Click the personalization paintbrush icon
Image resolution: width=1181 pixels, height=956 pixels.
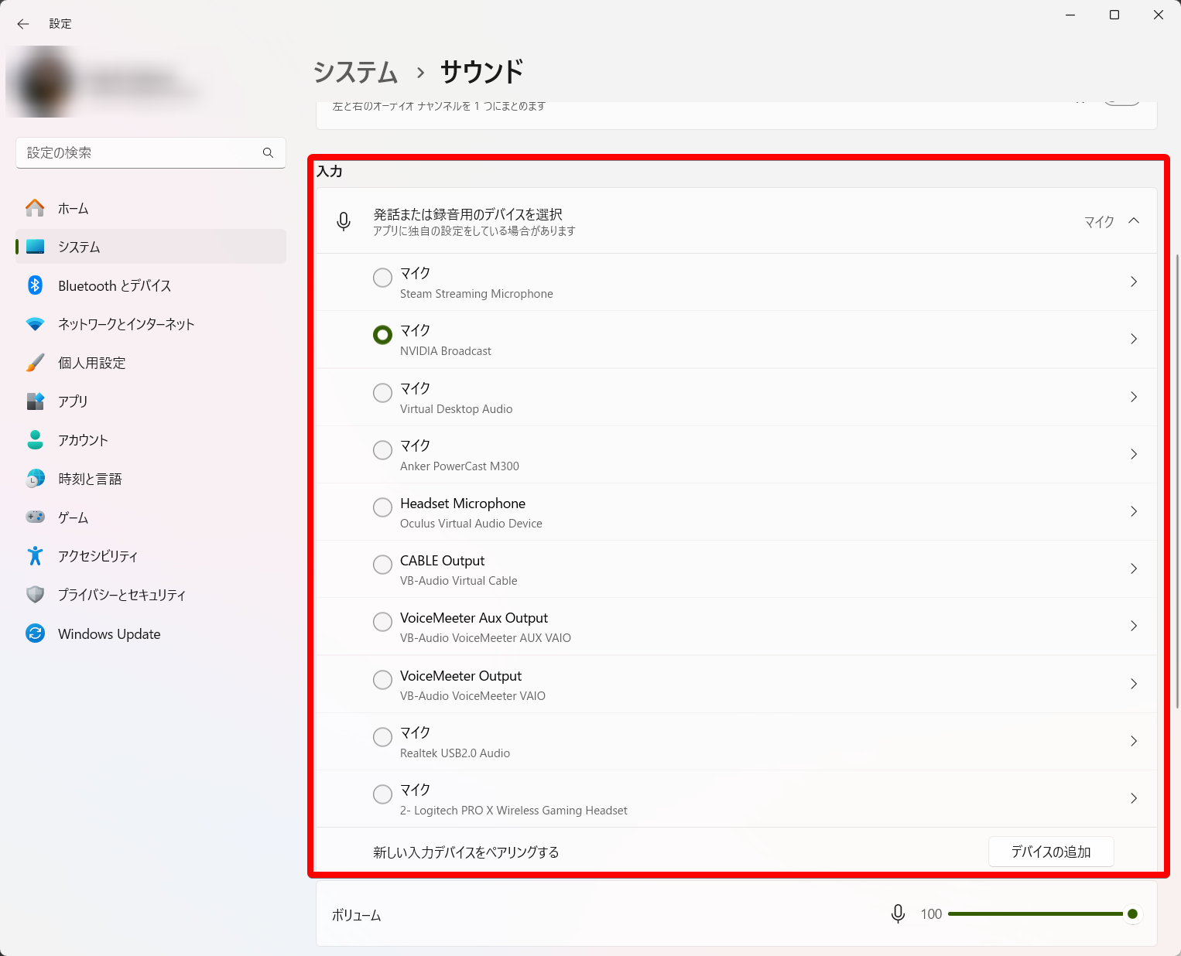coord(35,363)
